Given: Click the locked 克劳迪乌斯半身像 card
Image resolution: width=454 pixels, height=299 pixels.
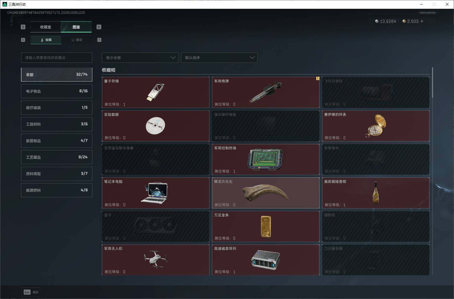Looking at the screenshot, I should 156,159.
